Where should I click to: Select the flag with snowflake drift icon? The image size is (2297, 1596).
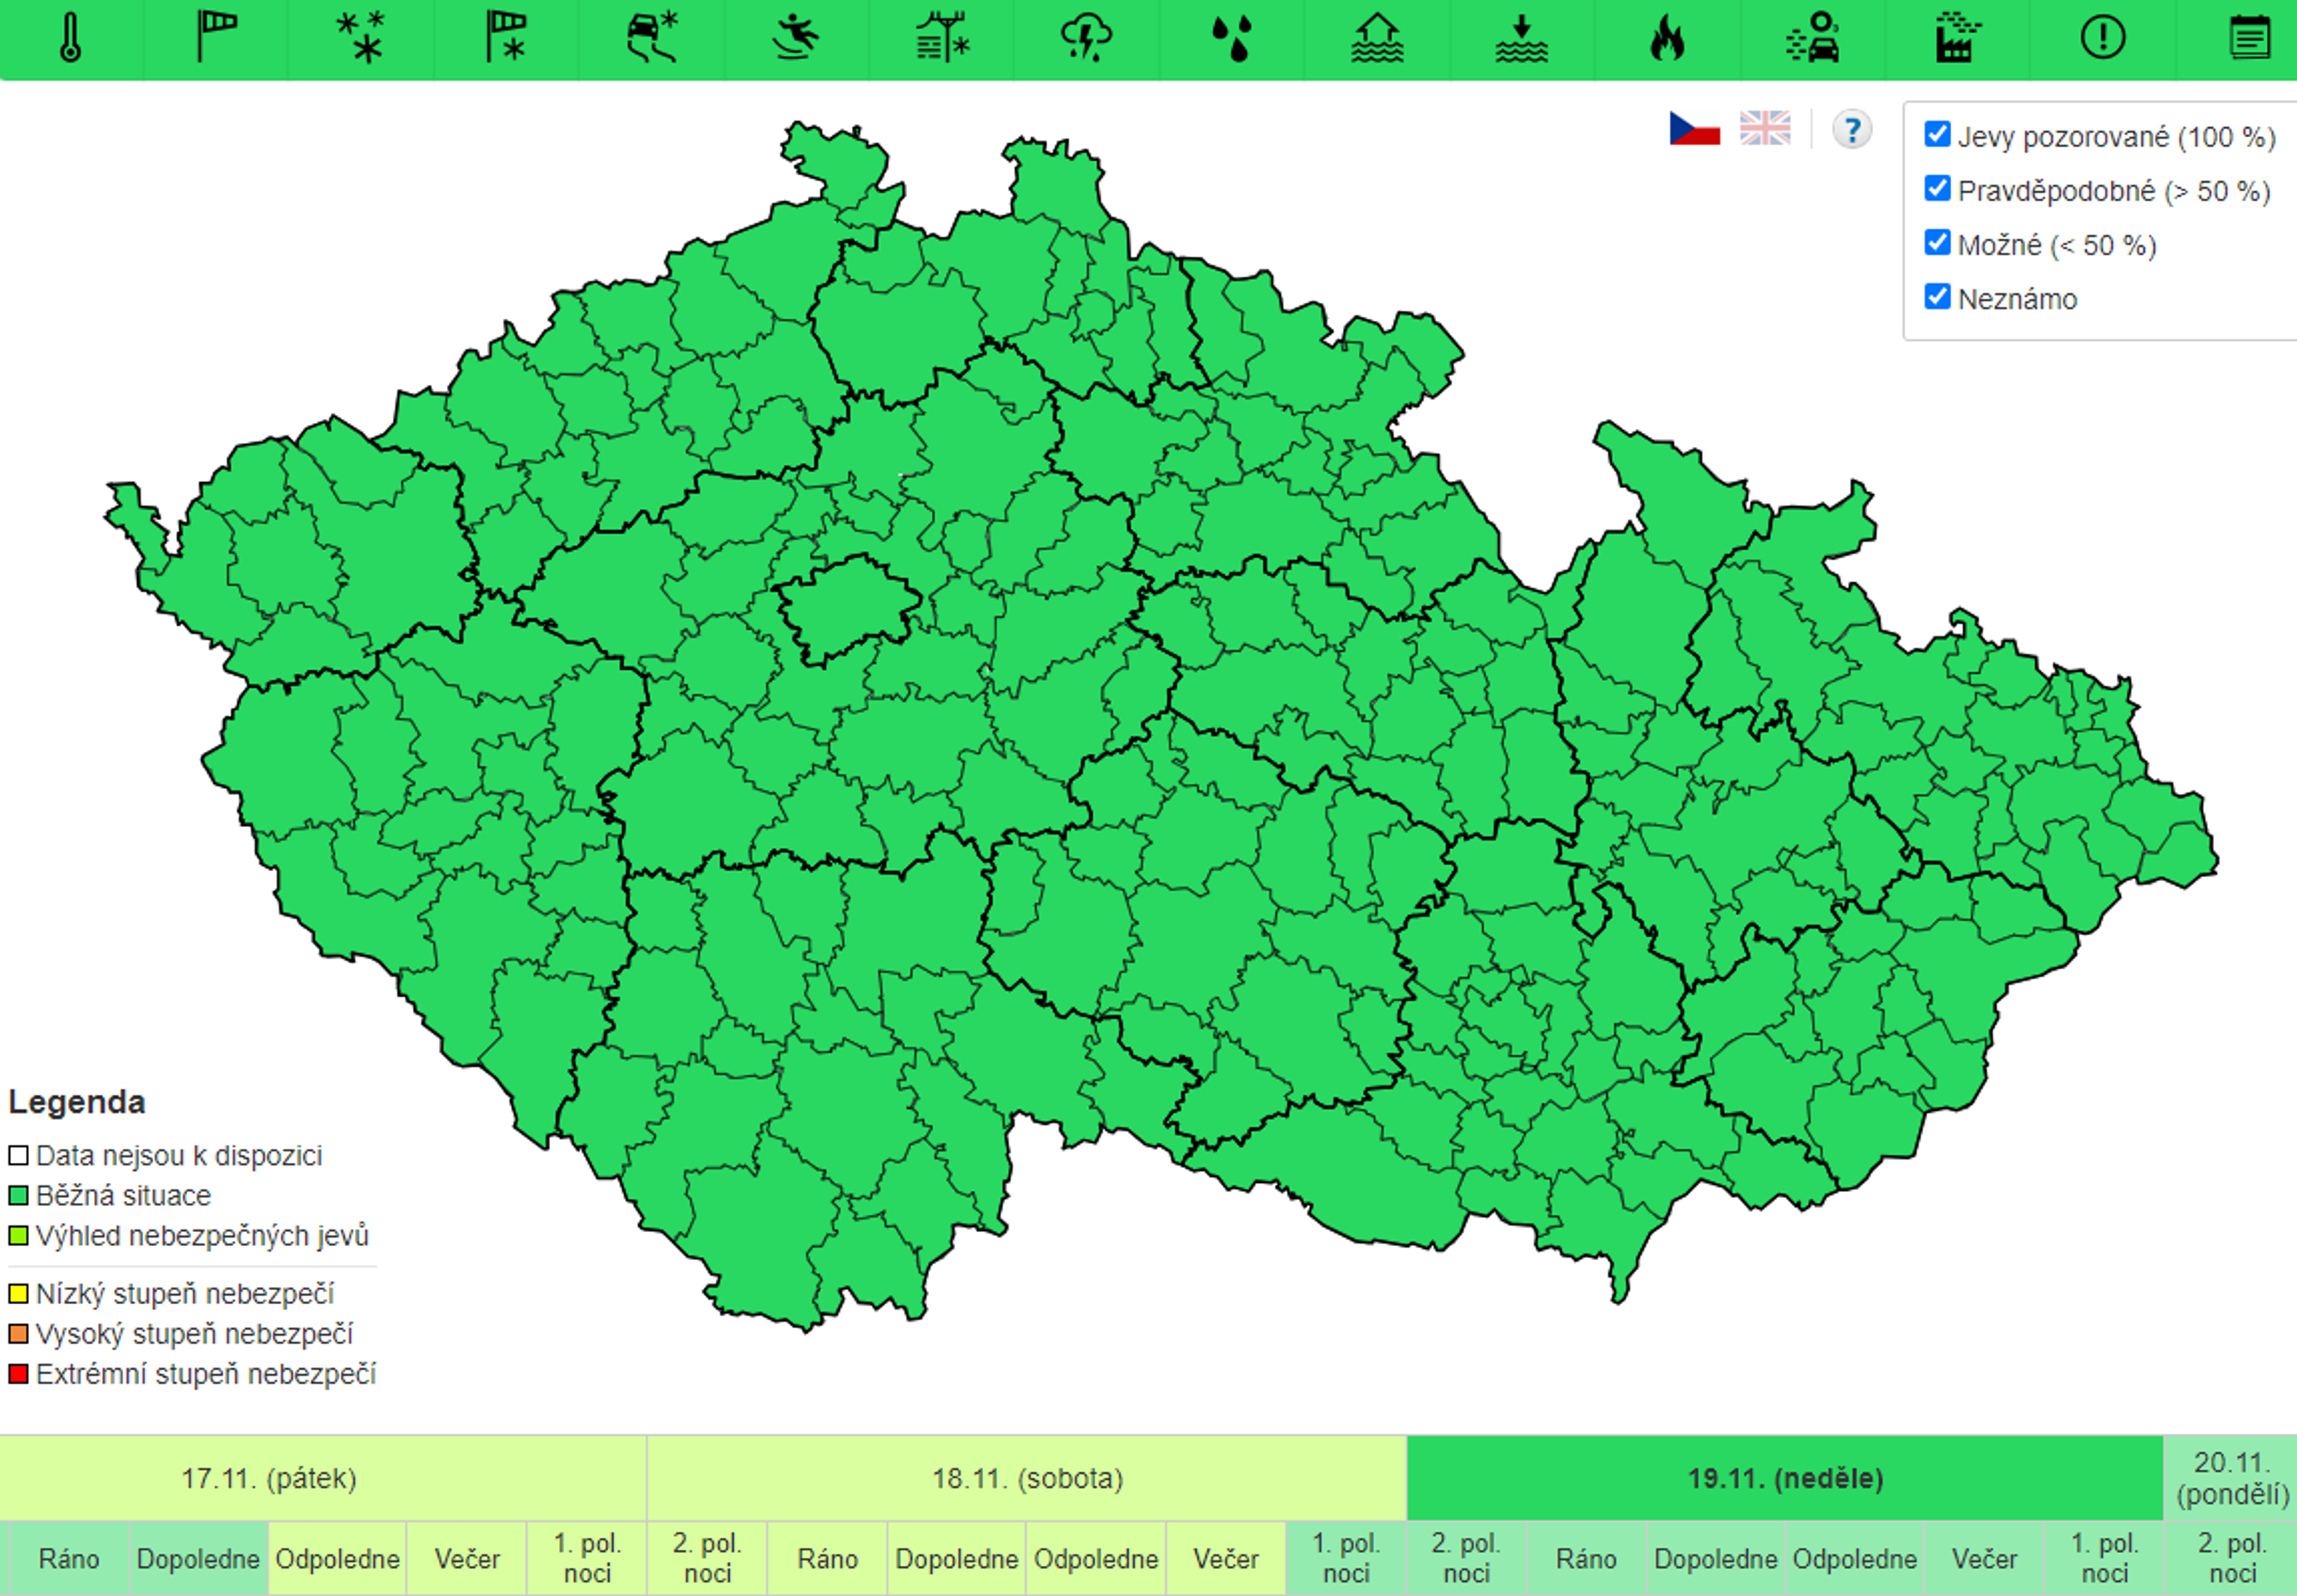pyautogui.click(x=507, y=38)
